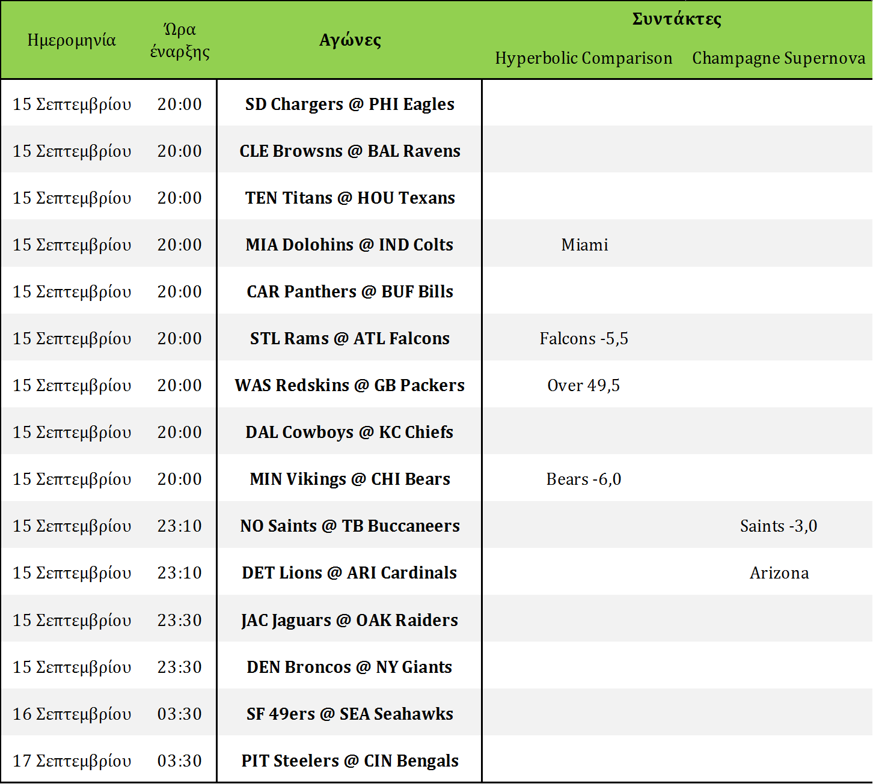Click the Ώρα έναρξης column header

[180, 40]
